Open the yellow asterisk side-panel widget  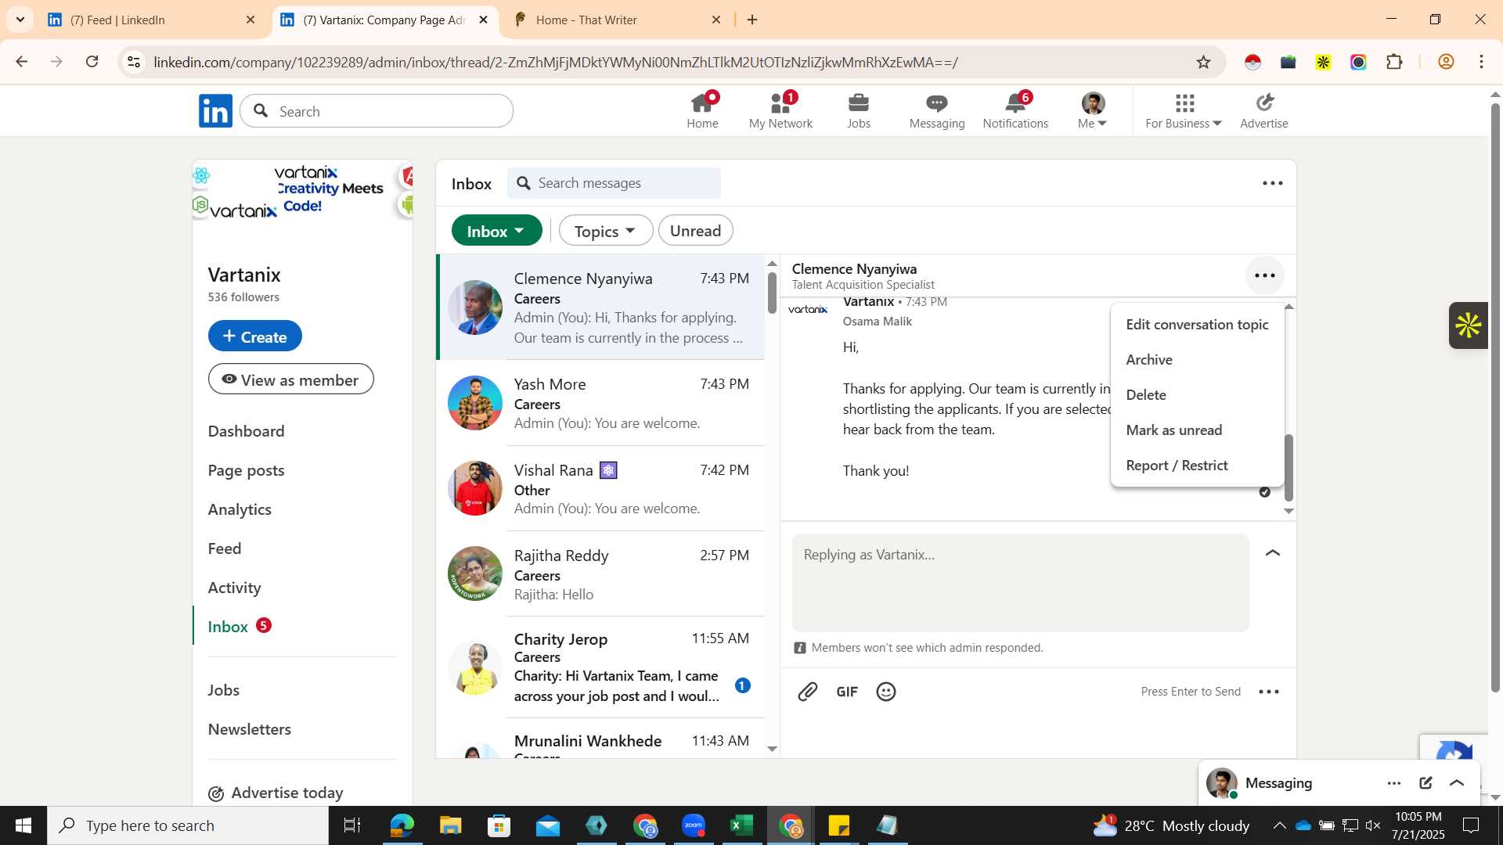click(x=1468, y=325)
